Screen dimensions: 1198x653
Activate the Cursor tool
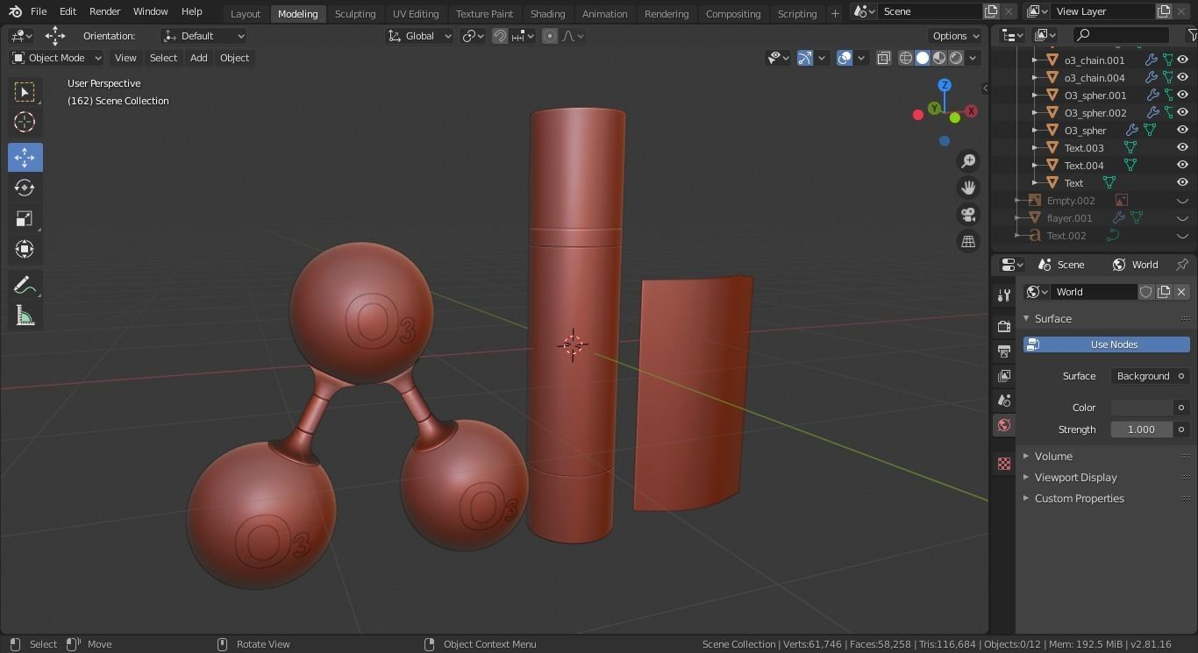(x=25, y=123)
